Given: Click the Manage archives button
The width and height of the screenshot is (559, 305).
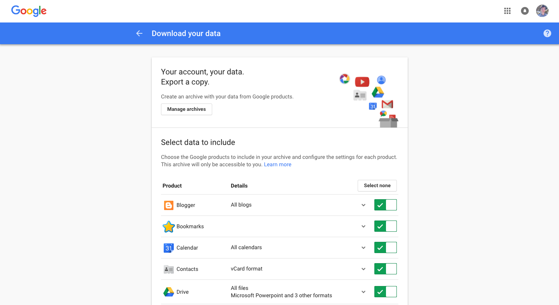Looking at the screenshot, I should 187,109.
